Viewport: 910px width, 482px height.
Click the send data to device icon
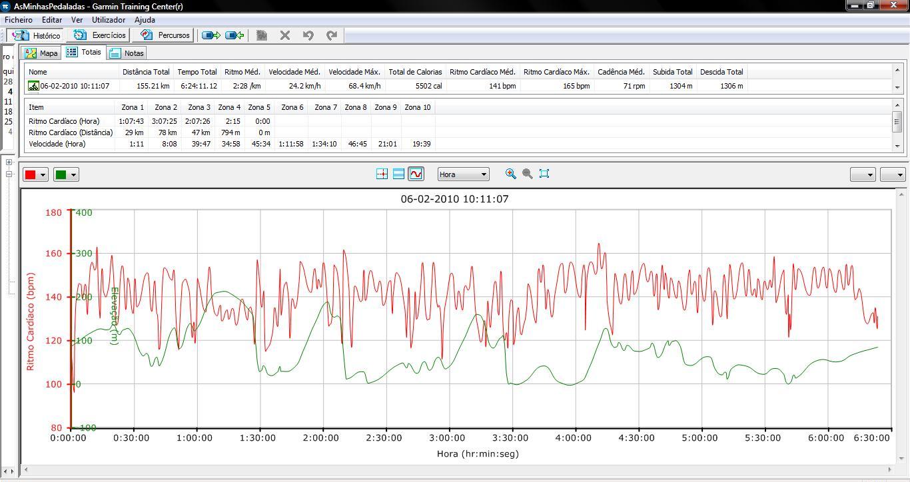211,35
